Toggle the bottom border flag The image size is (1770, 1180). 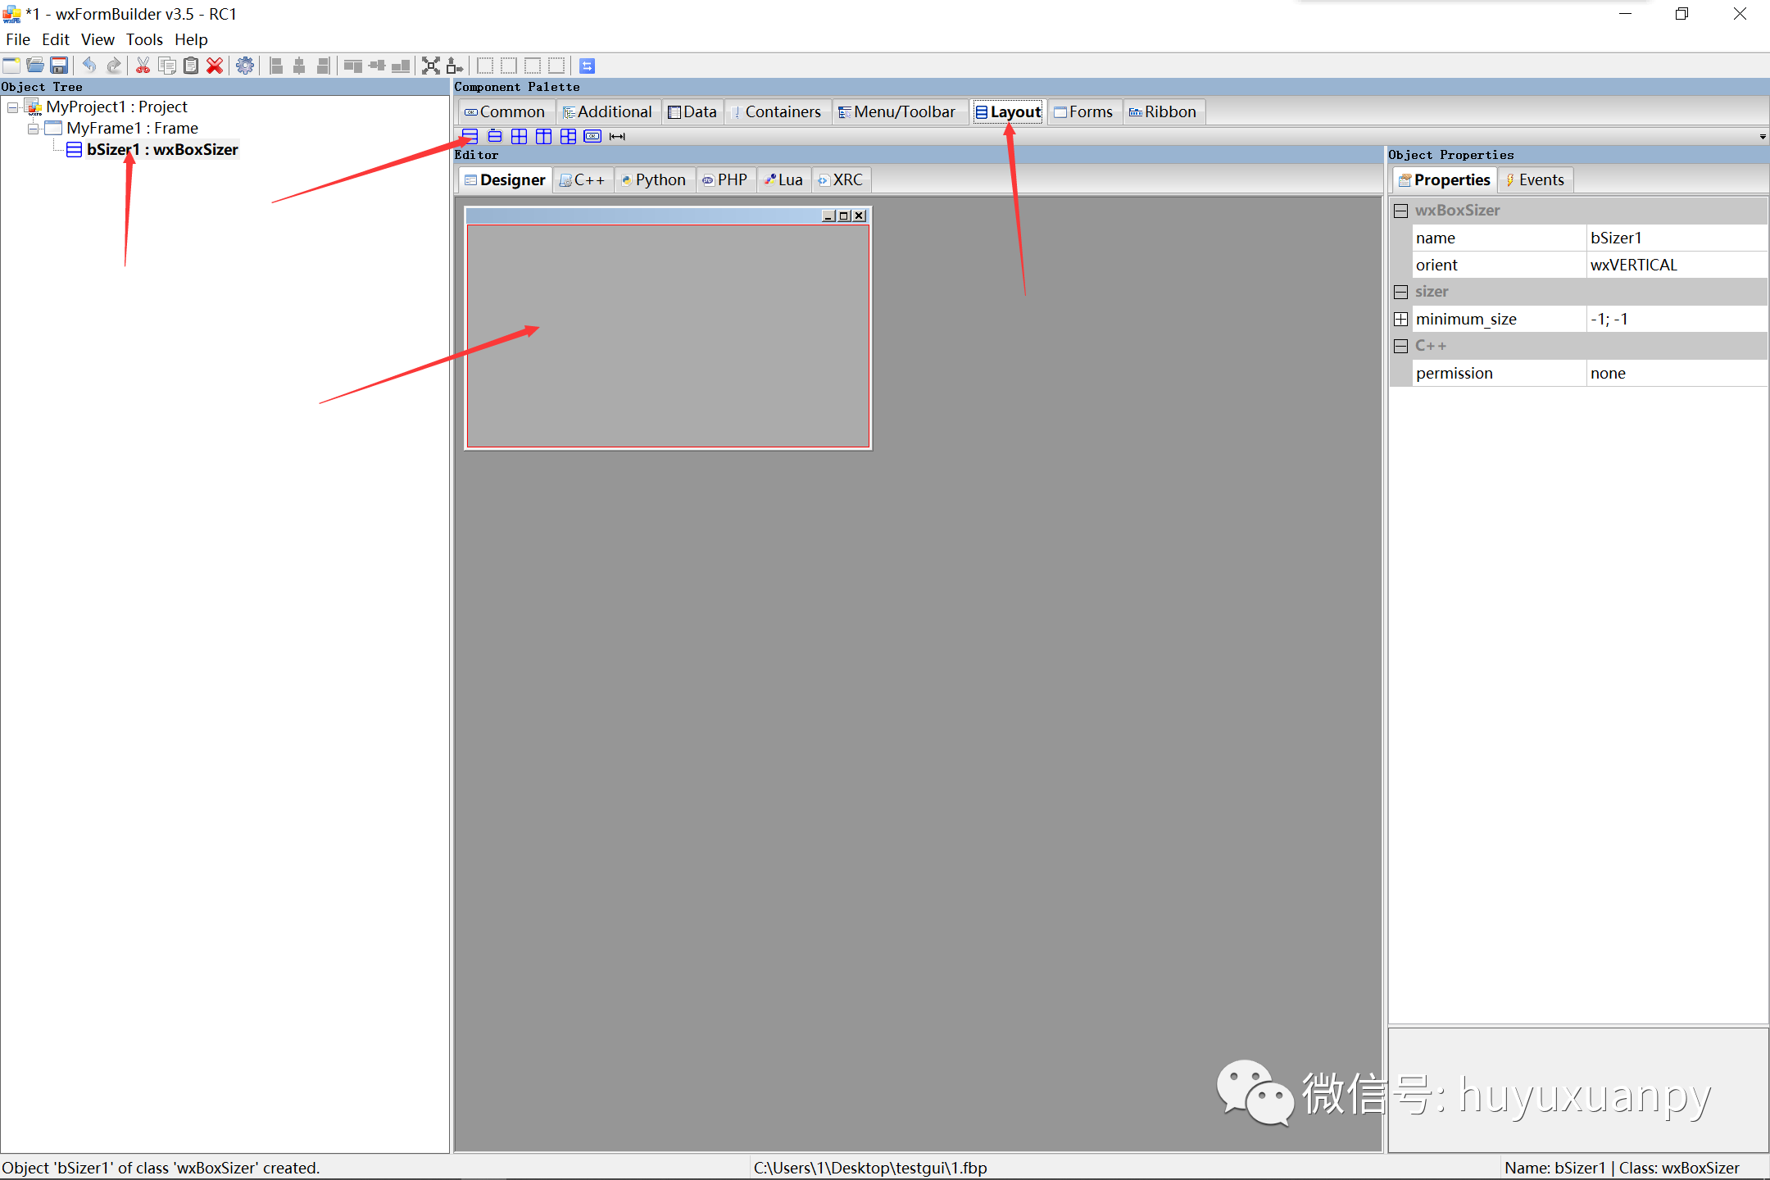[556, 66]
